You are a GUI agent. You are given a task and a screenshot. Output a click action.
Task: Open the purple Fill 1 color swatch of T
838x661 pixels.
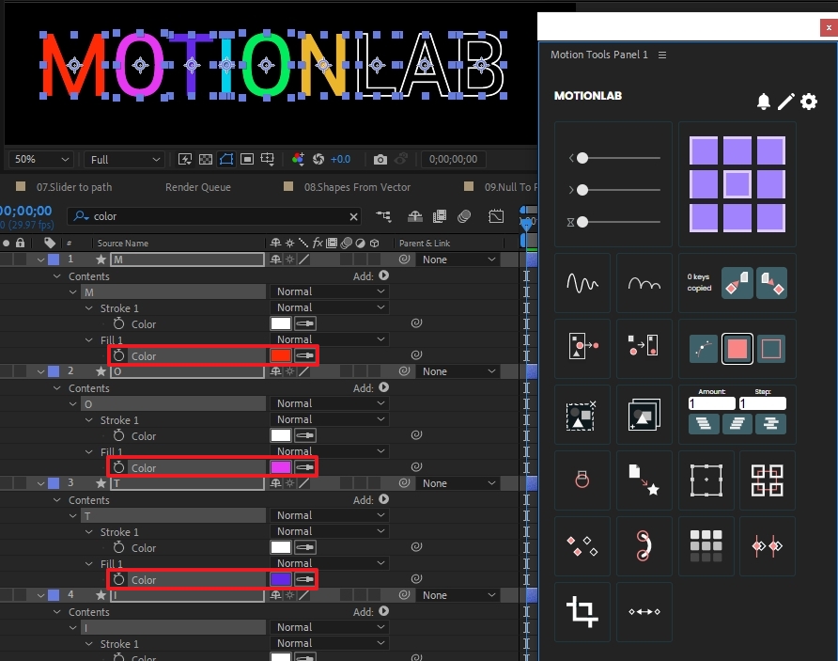[x=281, y=578]
